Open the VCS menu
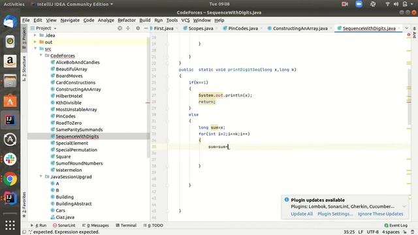The image size is (418, 235). [x=185, y=20]
